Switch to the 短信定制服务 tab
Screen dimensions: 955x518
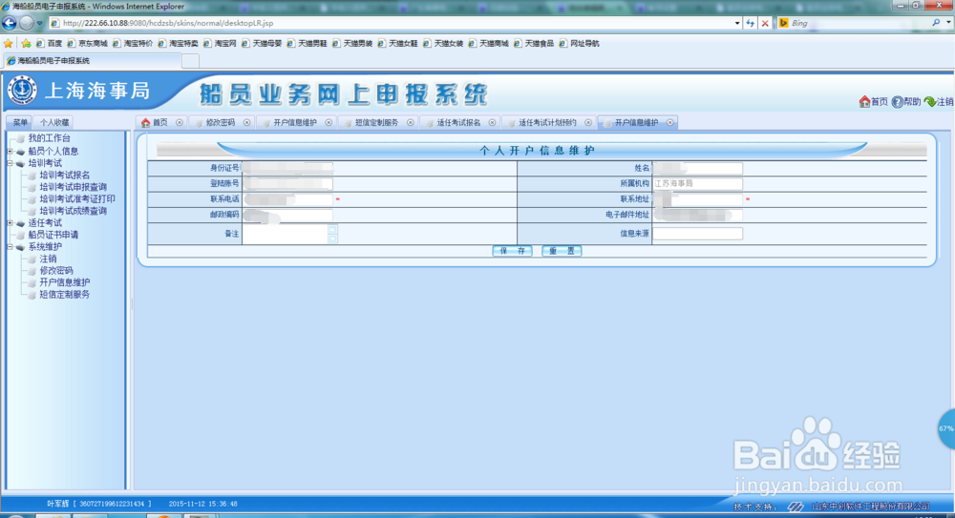click(x=376, y=122)
